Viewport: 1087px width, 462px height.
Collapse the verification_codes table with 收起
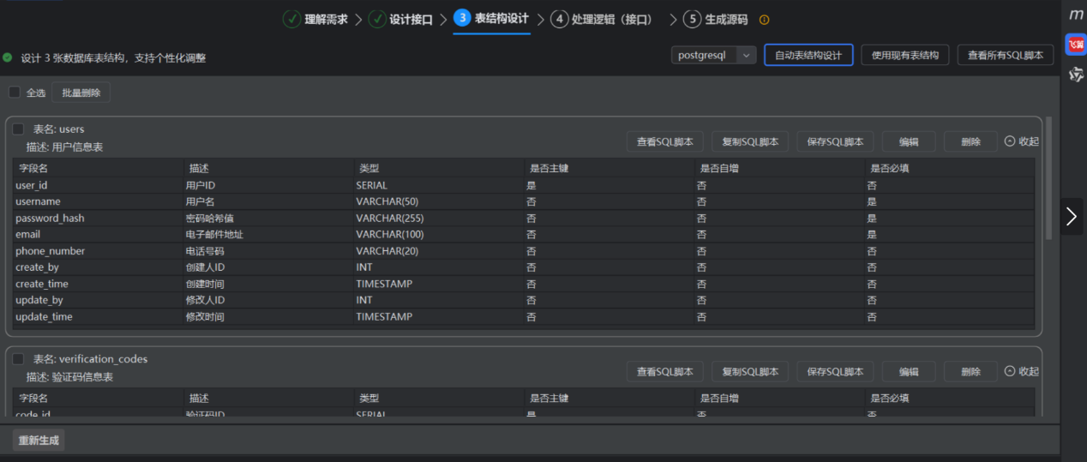pos(1021,371)
